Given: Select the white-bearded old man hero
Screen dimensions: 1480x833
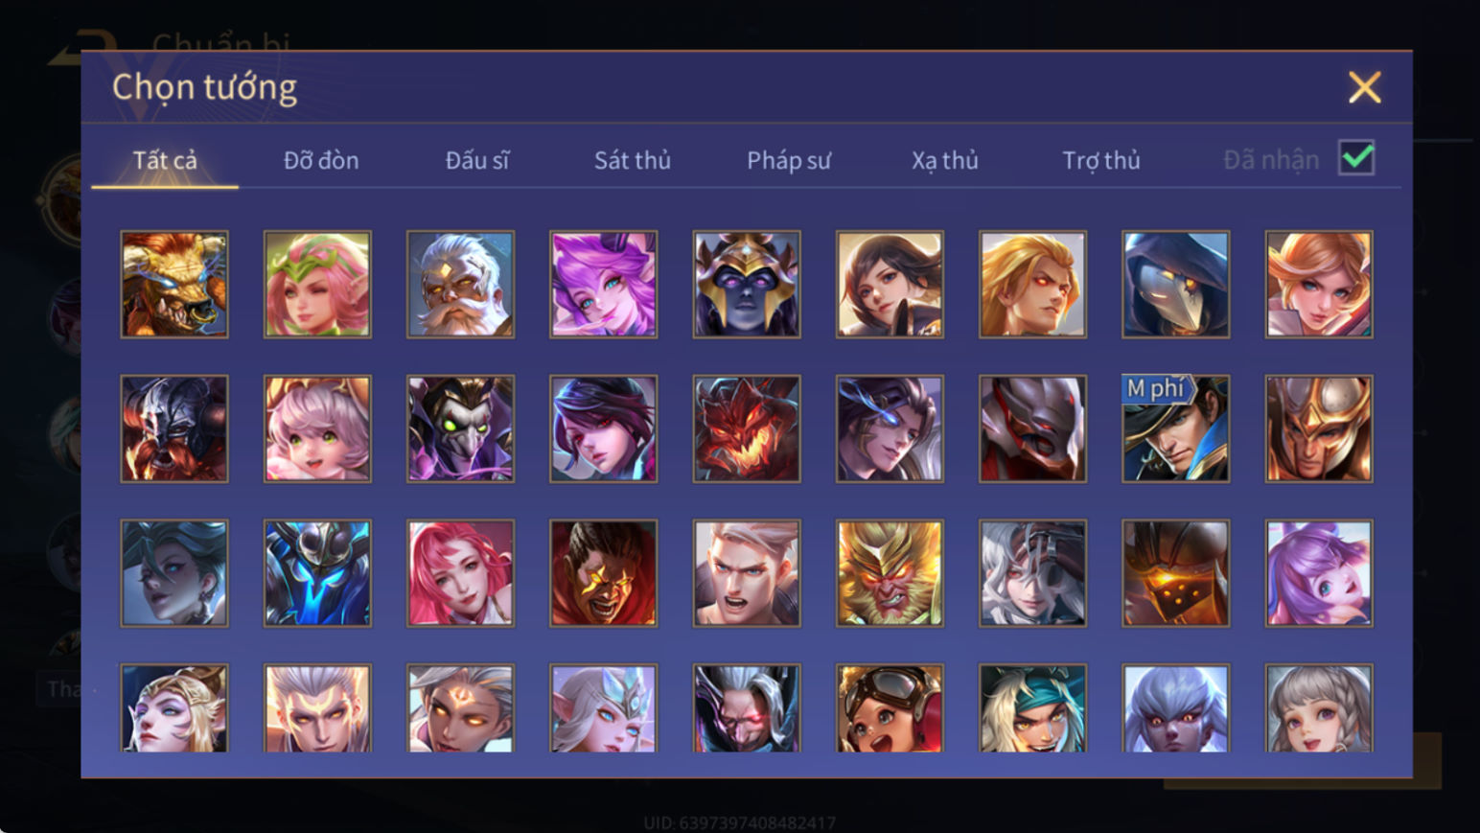Looking at the screenshot, I should coord(460,284).
